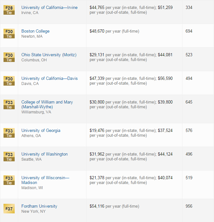The image size is (214, 222).
Task: Click University of Washington's #33 Tie badge
Action: coord(9,157)
